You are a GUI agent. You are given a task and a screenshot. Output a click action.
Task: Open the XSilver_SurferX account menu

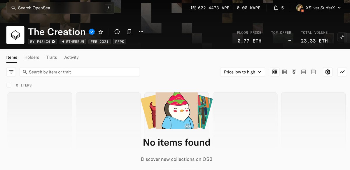(x=318, y=8)
